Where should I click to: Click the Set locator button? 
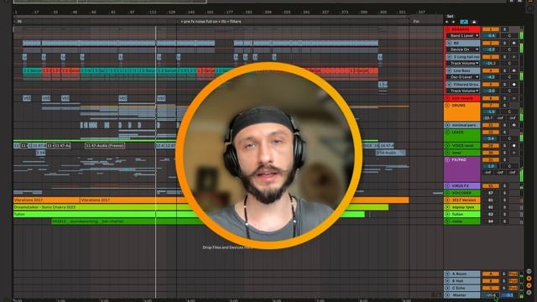click(450, 16)
